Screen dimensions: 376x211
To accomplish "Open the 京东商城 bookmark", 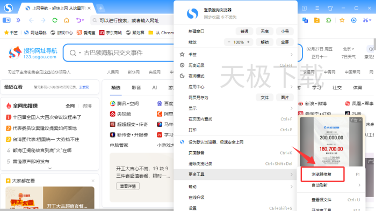I will coord(111,33).
